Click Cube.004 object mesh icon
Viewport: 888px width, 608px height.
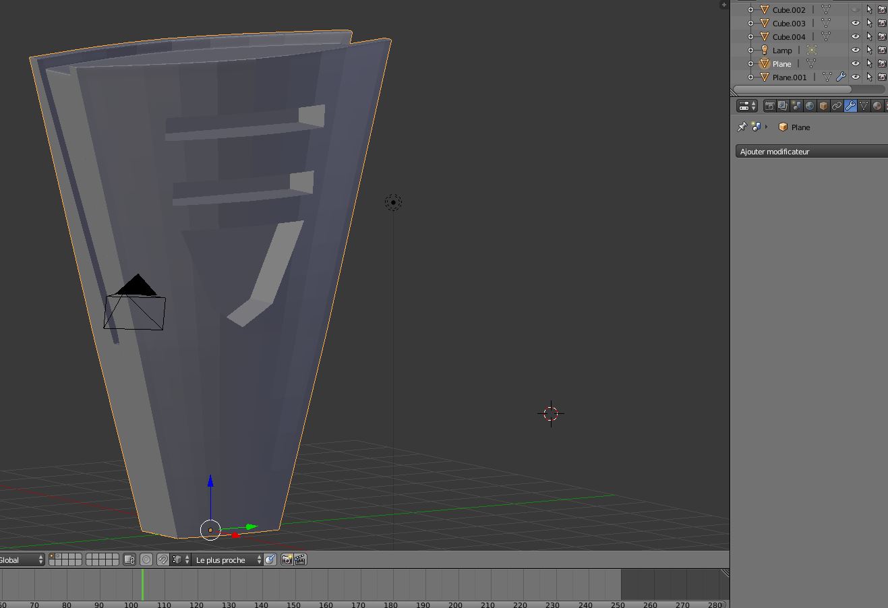(x=765, y=36)
